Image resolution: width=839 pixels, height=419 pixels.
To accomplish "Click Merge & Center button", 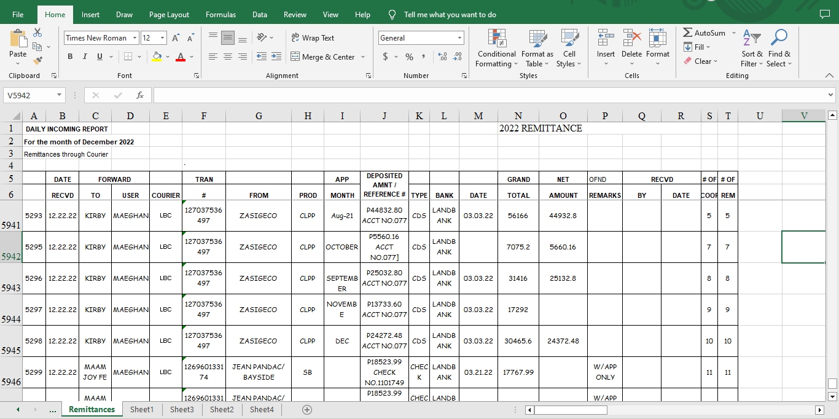I will coord(323,57).
